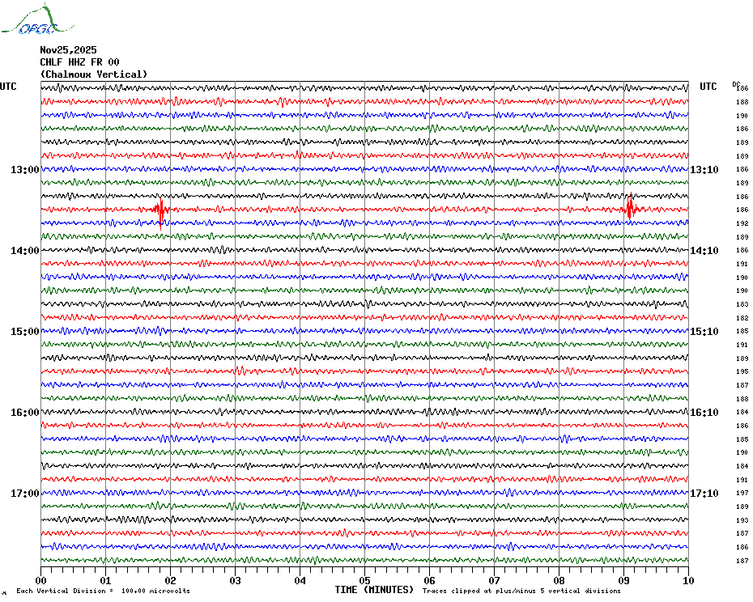Click the UTC label left of the plot
Image resolution: width=753 pixels, height=602 pixels.
(8, 87)
